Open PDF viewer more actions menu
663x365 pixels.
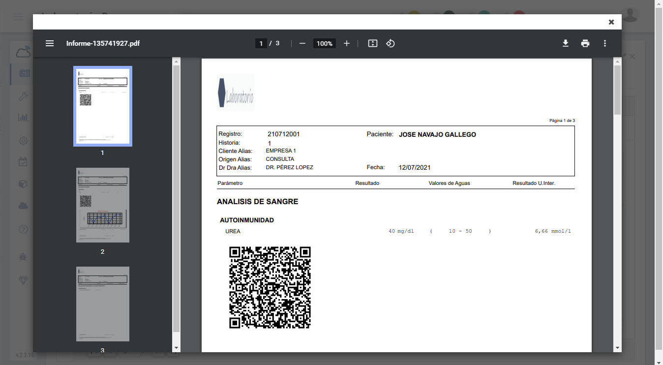pyautogui.click(x=605, y=43)
